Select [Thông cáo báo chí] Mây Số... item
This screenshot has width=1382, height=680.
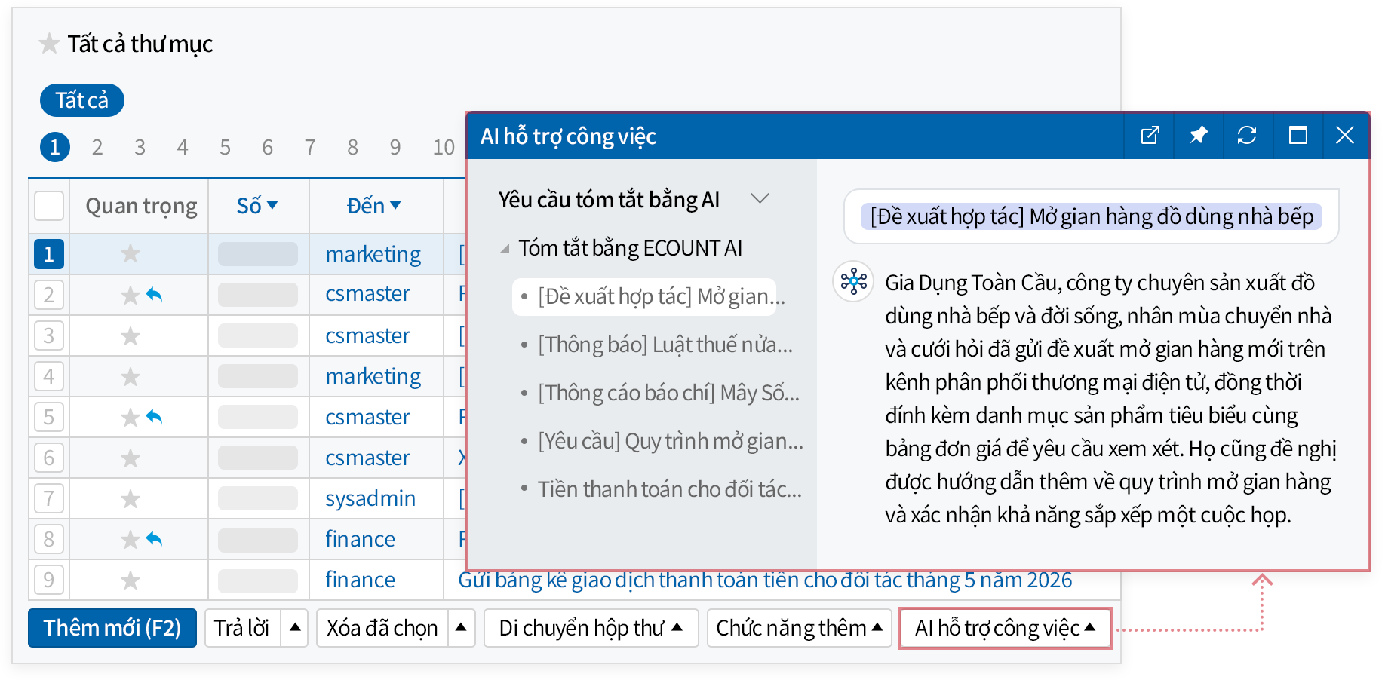coord(668,393)
